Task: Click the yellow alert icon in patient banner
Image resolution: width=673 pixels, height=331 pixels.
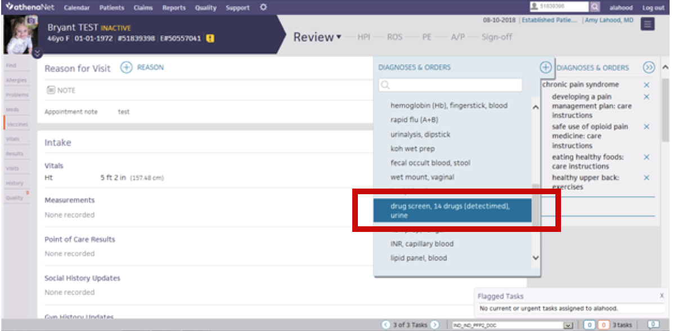Action: (x=210, y=38)
